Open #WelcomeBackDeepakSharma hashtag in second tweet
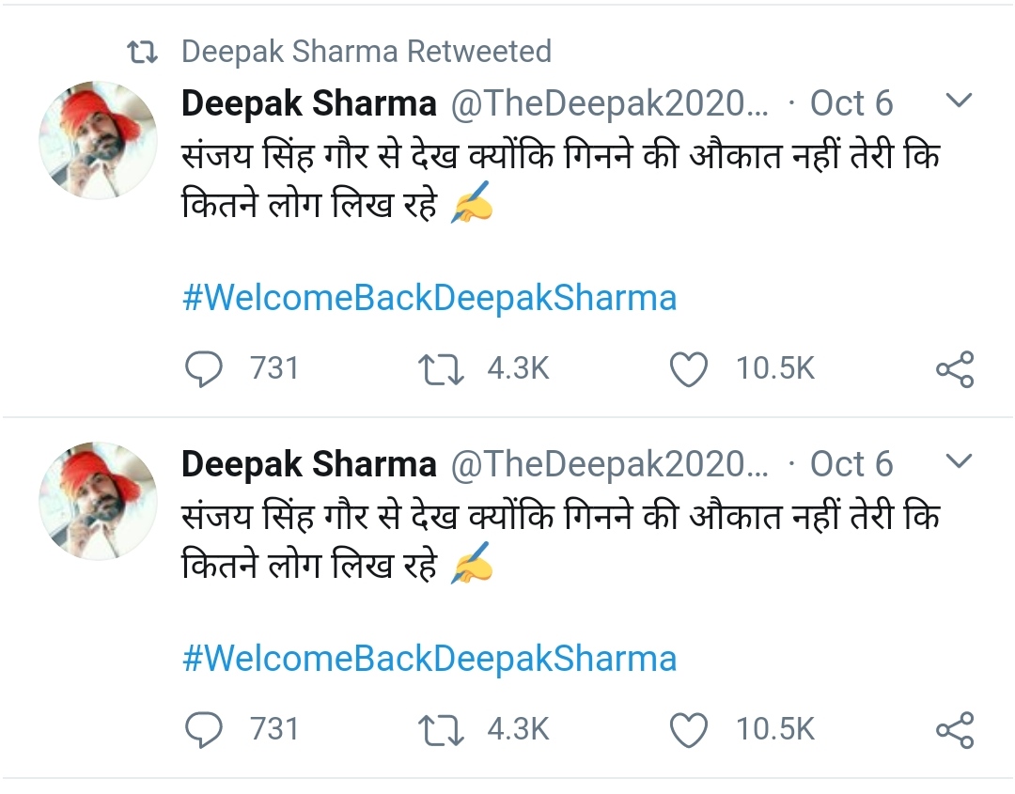The width and height of the screenshot is (1015, 794). [x=429, y=659]
